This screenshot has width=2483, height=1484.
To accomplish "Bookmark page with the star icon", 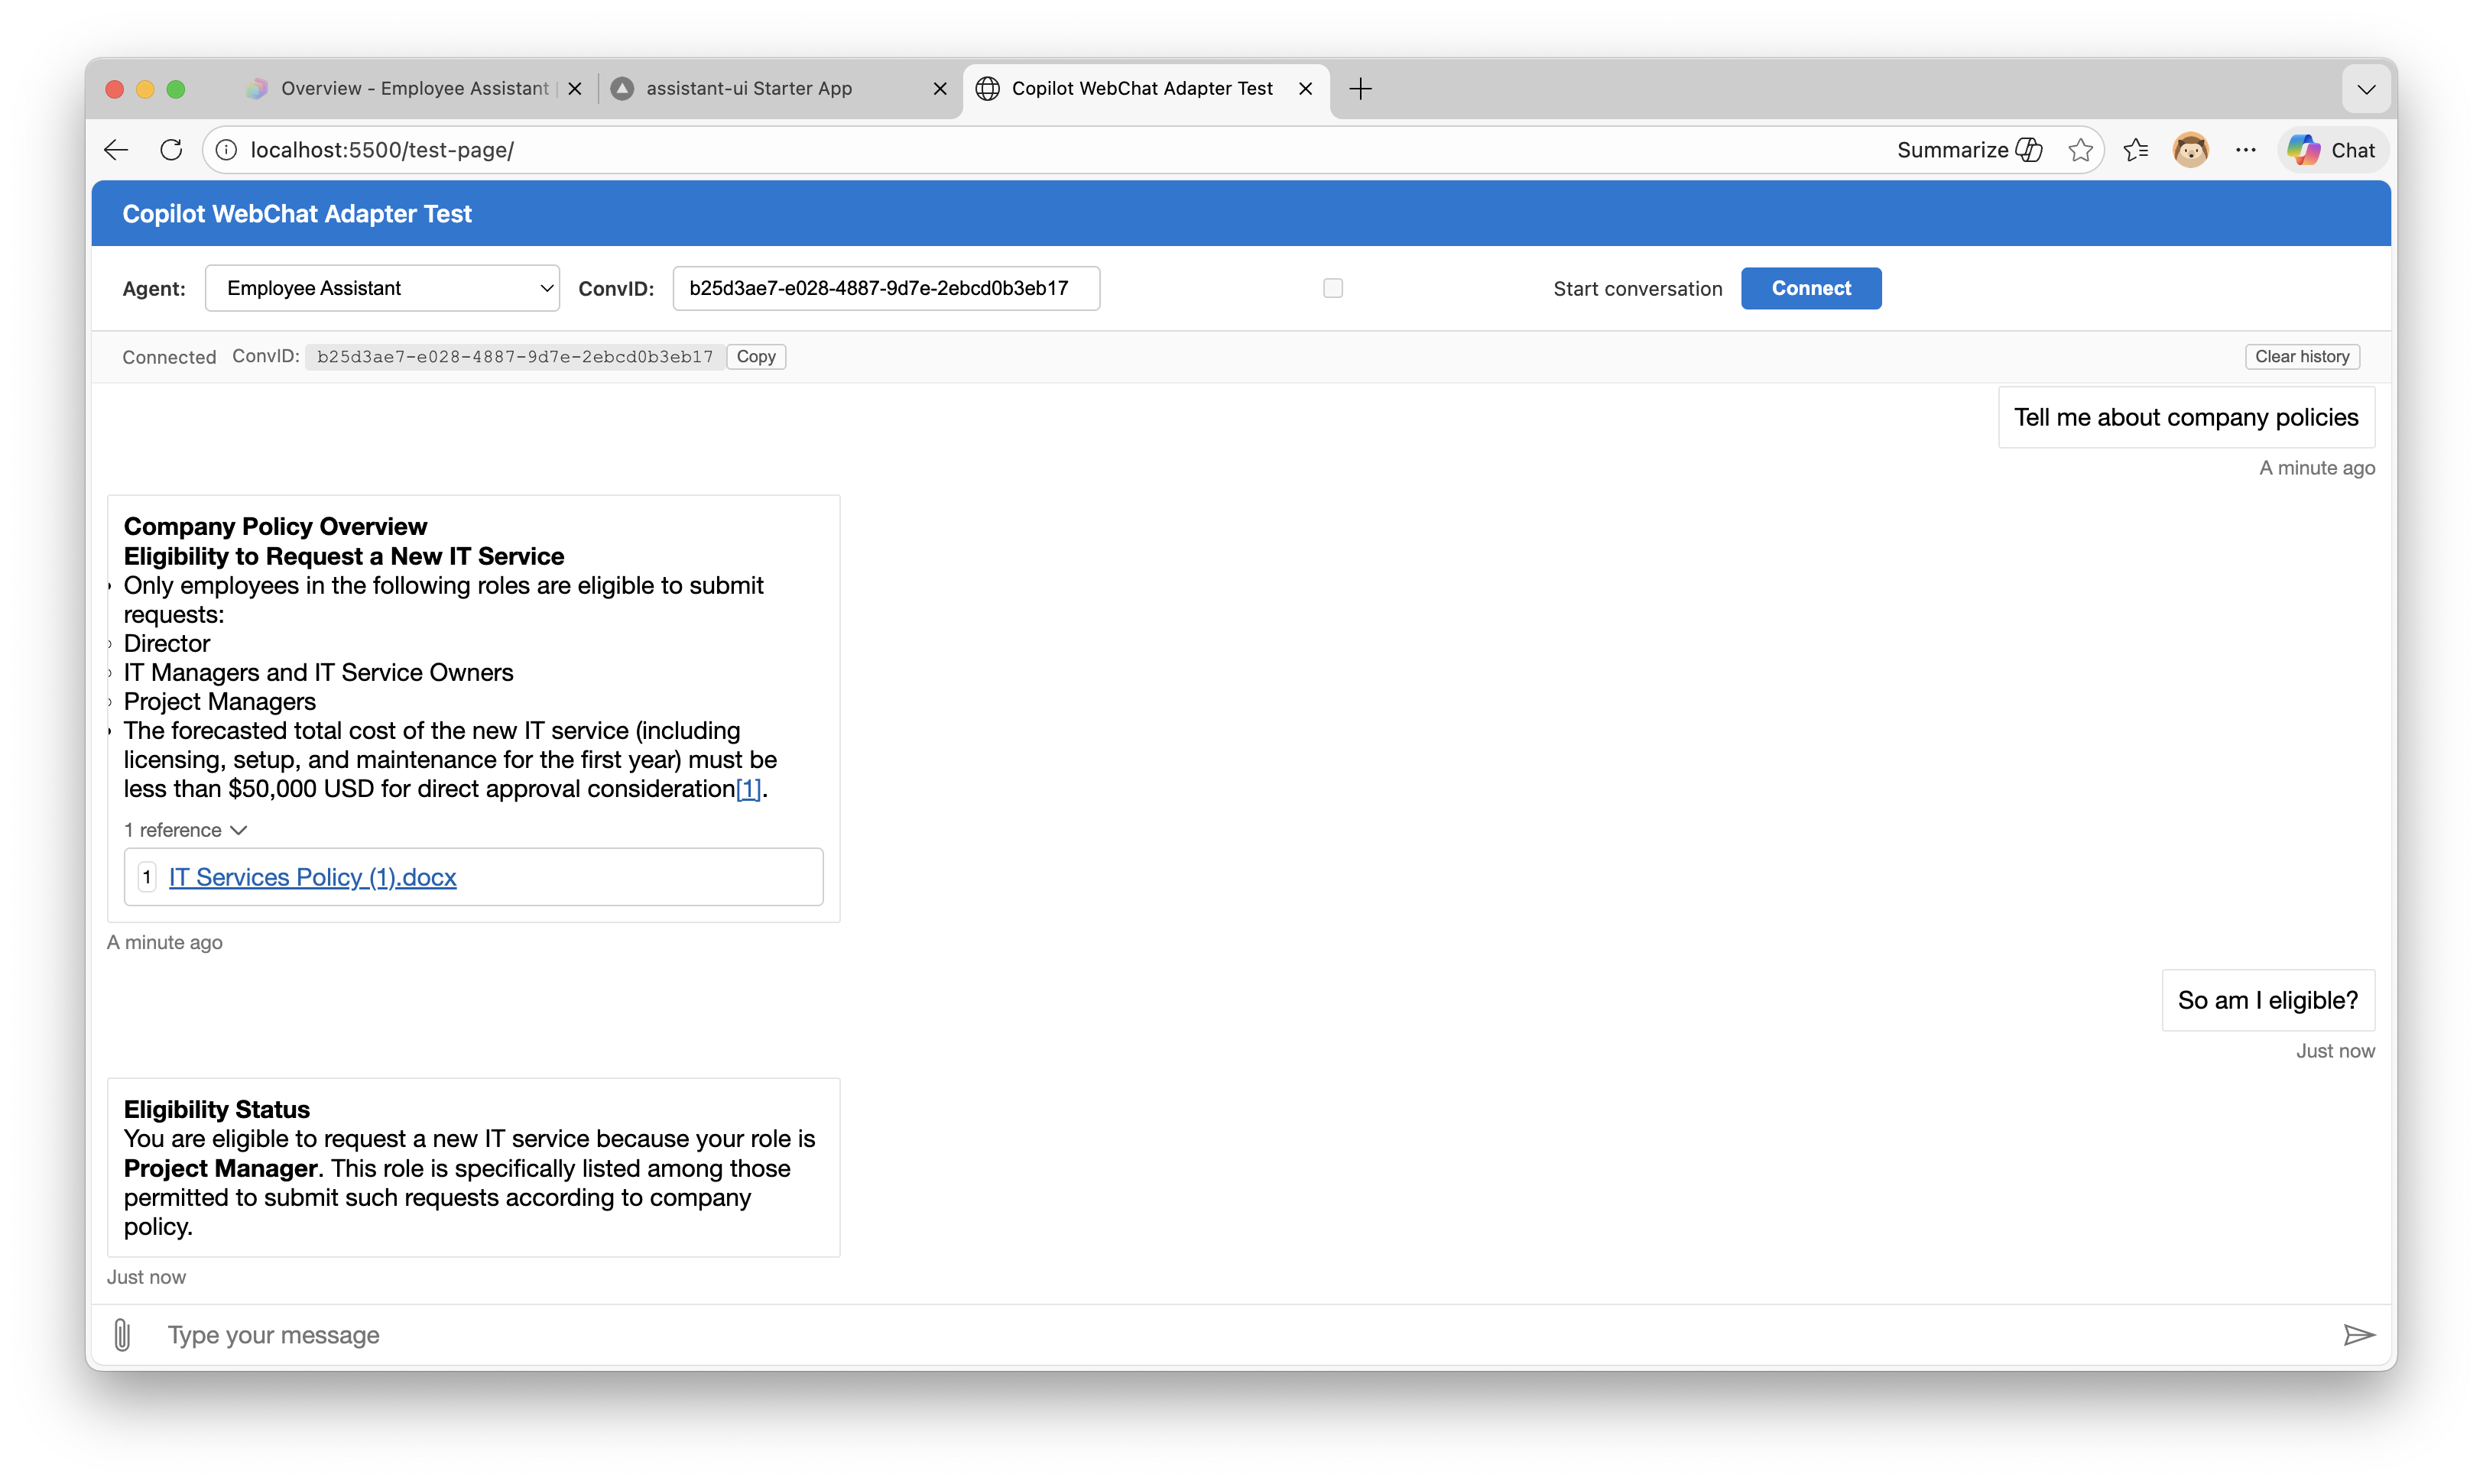I will 2080,150.
